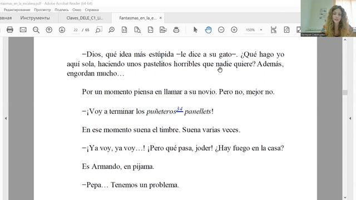This screenshot has width=356, height=200.
Task: Open the Справка menu
Action: (92, 10)
